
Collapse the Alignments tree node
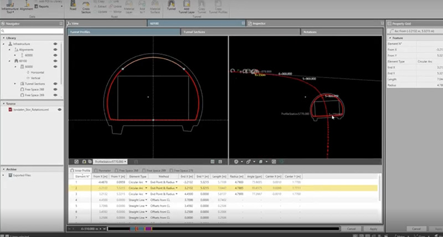pos(11,49)
